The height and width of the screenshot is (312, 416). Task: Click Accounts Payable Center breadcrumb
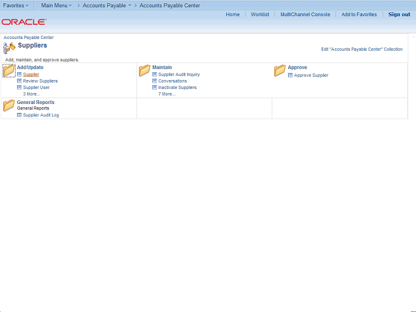(170, 5)
